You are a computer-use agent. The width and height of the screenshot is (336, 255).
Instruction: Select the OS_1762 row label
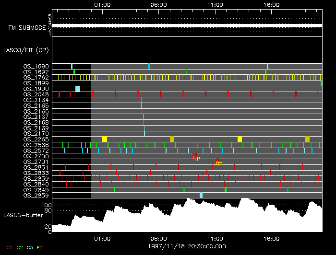pyautogui.click(x=36, y=77)
